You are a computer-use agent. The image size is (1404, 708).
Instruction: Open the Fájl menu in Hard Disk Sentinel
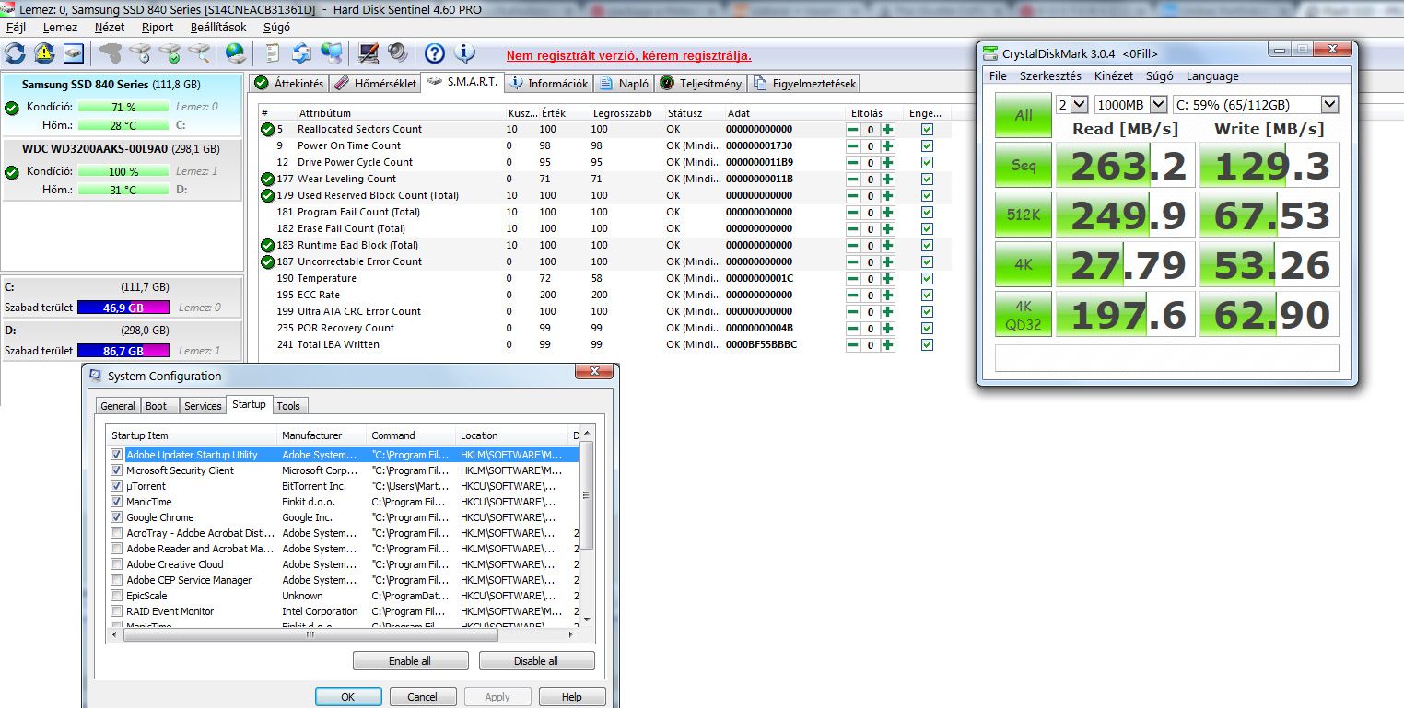click(17, 28)
